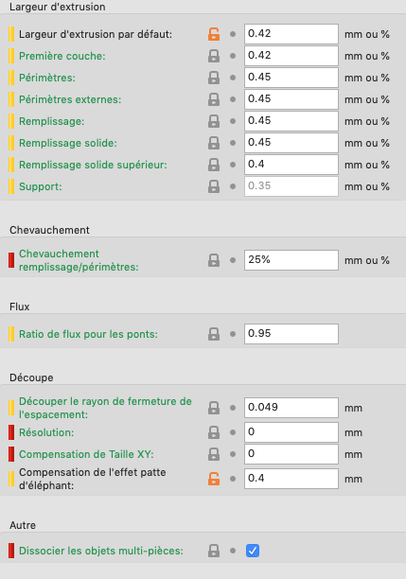Click the reset dot next to Compensation de Taille XY
The width and height of the screenshot is (406, 579).
pos(233,454)
